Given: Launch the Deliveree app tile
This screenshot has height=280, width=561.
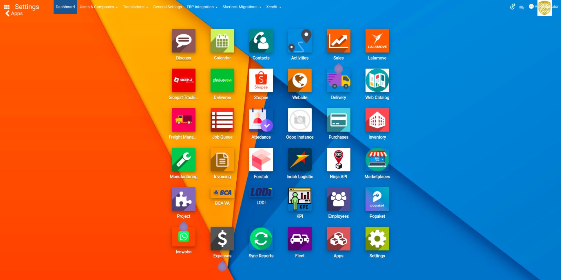Looking at the screenshot, I should click(x=222, y=80).
